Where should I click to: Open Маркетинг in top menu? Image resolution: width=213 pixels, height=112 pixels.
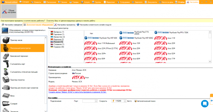click(109, 2)
